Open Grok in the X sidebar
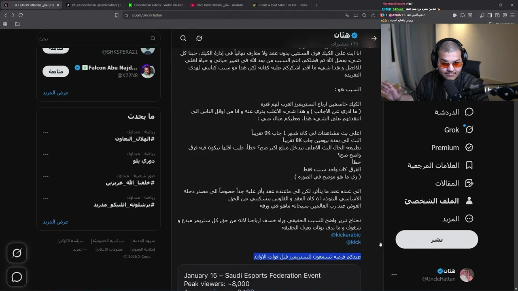 click(x=459, y=130)
